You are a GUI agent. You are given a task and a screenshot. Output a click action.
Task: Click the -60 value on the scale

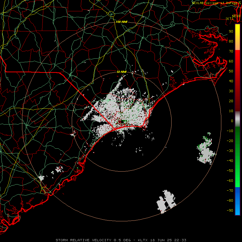point(230,181)
